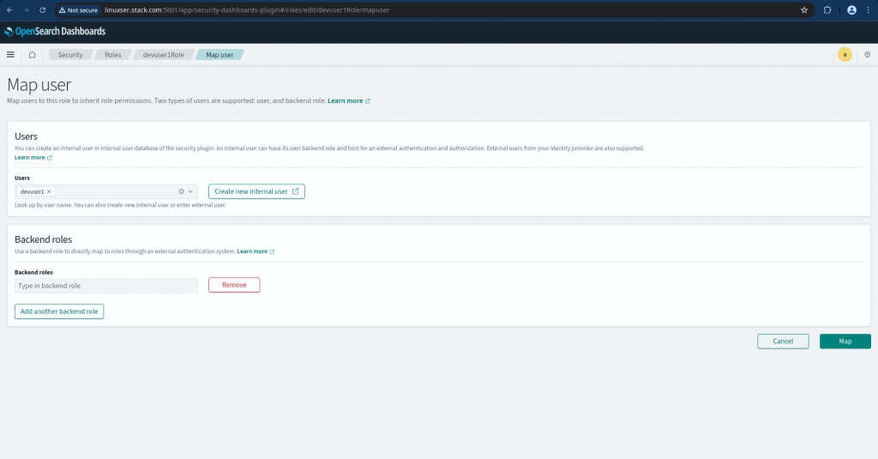878x459 pixels.
Task: Focus the backend role input field
Action: 106,285
